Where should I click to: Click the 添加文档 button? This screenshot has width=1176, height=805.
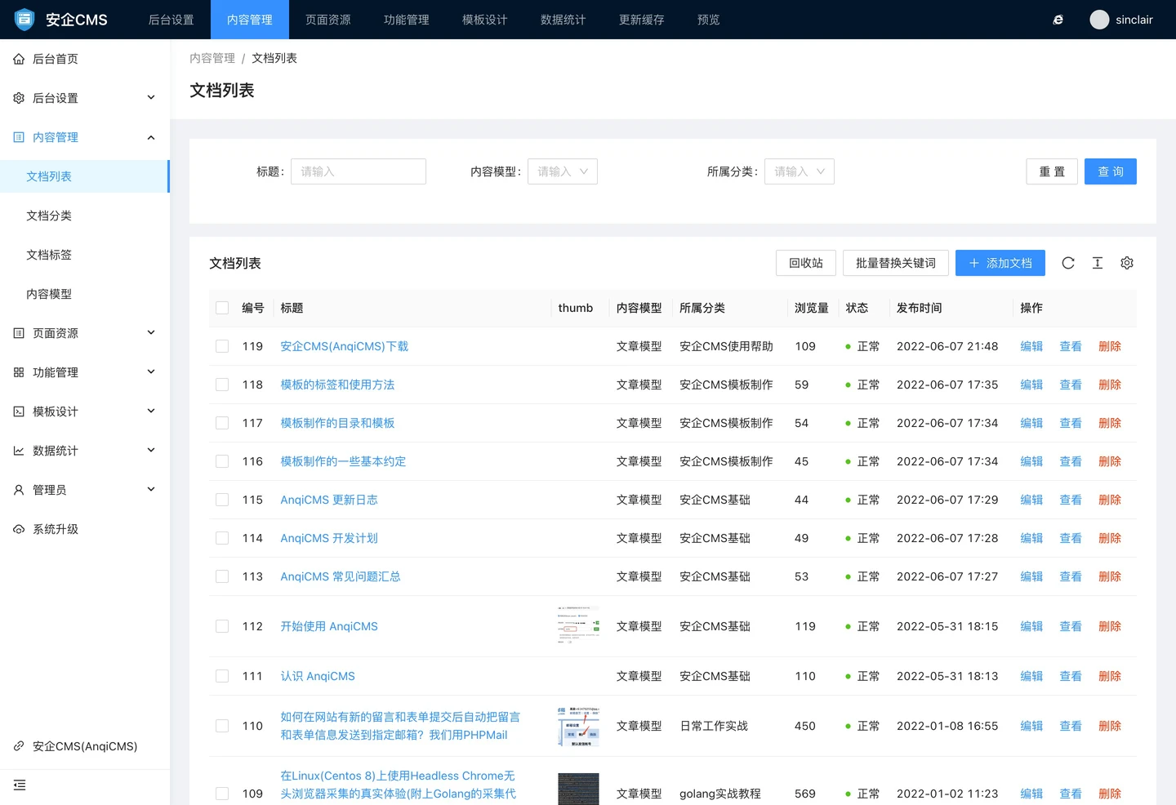pos(1000,263)
